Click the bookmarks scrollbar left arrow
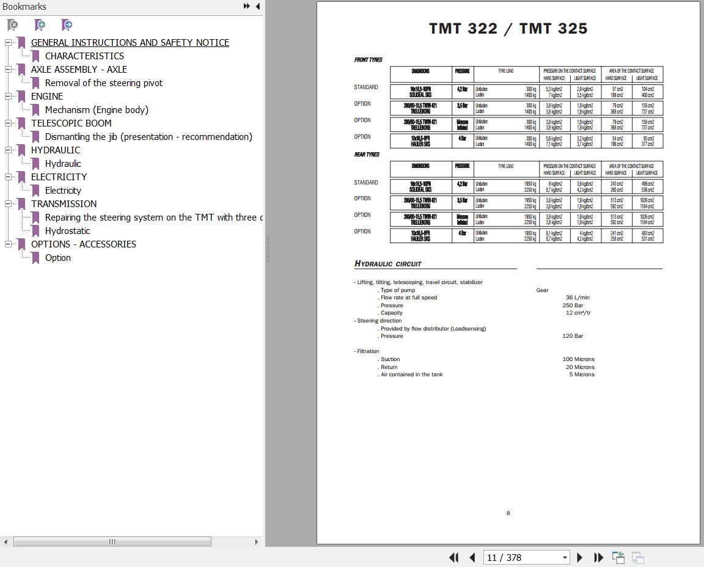 point(5,542)
